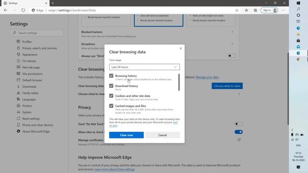Uncheck Browsing history checkbox

111,76
